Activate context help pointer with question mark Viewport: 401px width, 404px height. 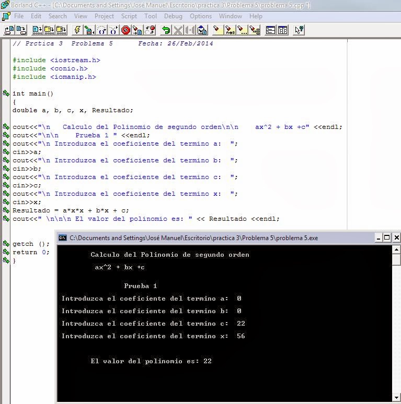[299, 30]
